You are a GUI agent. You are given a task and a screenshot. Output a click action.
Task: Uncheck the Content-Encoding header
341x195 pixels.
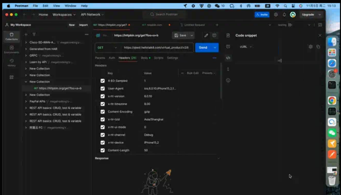coord(103,112)
